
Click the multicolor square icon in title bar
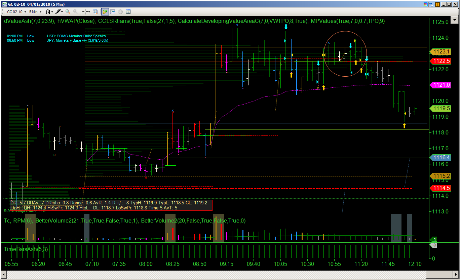(426, 4)
